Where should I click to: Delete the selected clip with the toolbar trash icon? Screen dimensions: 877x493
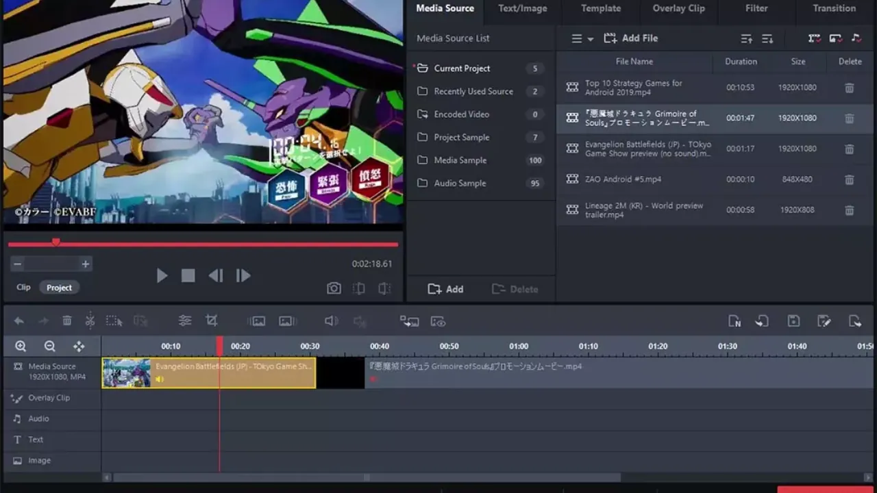[67, 320]
